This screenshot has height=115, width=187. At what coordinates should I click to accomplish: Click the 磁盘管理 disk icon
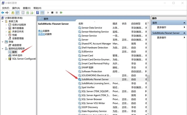point(10,45)
